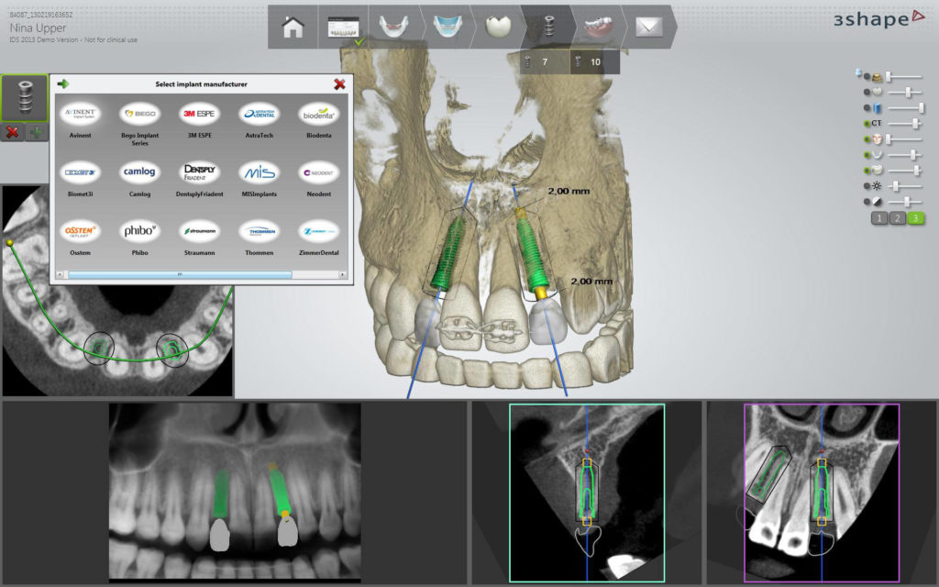Open the blue surgical guide step
Viewport: 939px width, 587px height.
click(447, 27)
